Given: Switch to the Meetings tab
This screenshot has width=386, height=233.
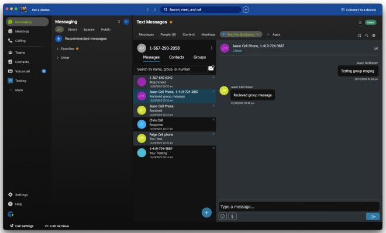Looking at the screenshot, I should click(x=208, y=34).
